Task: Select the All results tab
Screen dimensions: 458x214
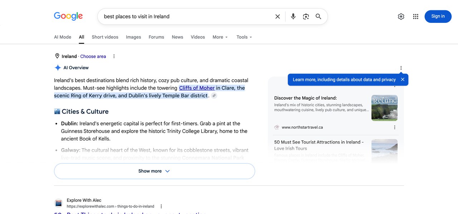Action: click(x=82, y=37)
